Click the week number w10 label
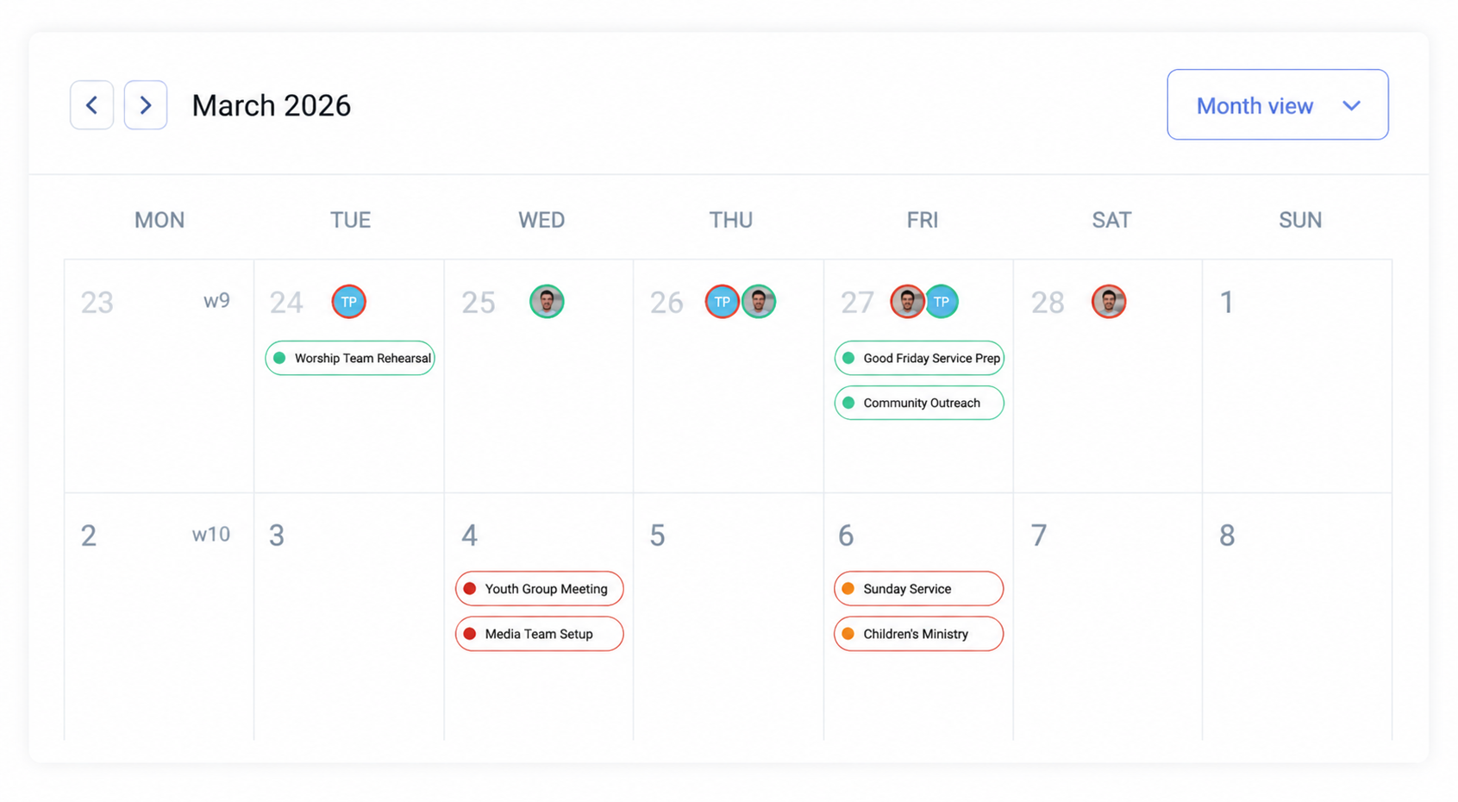 pos(210,534)
